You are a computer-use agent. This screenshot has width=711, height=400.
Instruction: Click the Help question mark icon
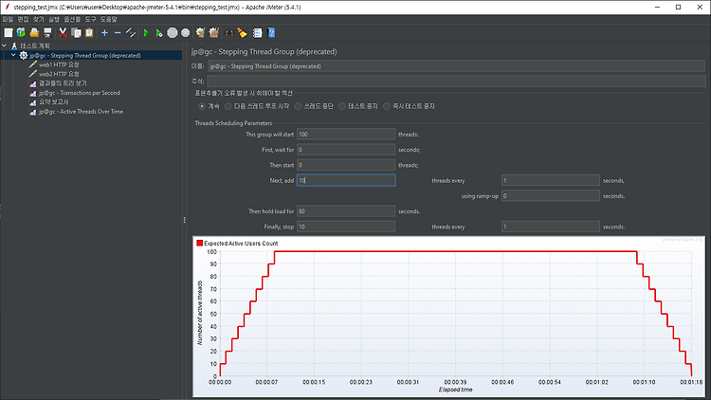[x=271, y=32]
